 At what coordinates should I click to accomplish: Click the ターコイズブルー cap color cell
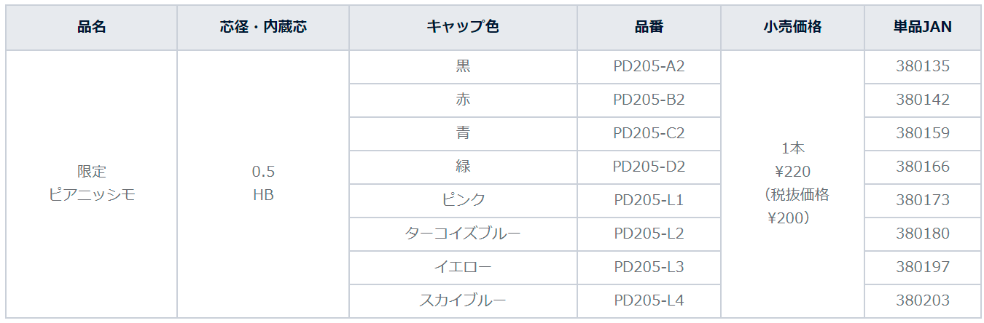pyautogui.click(x=464, y=234)
